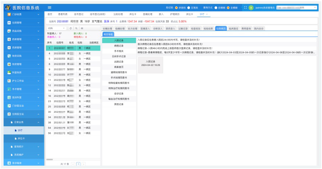This screenshot has width=322, height=169.
Task: Click the 物资采购 sidebar icon
Action: coord(9,56)
